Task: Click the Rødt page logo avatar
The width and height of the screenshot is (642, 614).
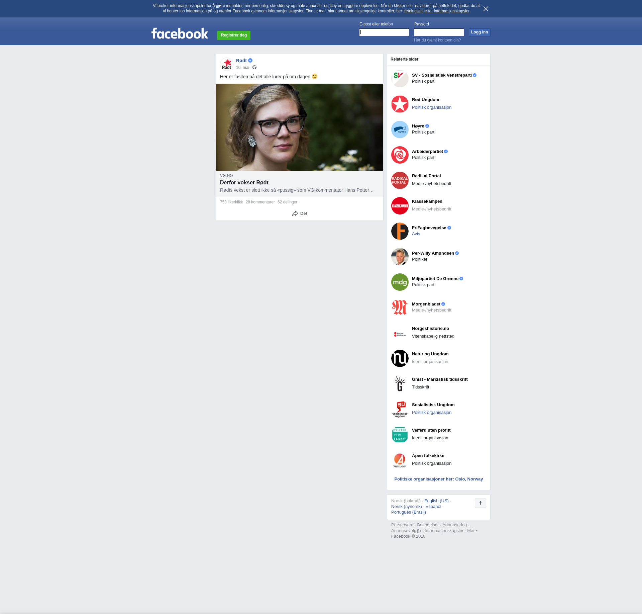Action: coord(227,64)
